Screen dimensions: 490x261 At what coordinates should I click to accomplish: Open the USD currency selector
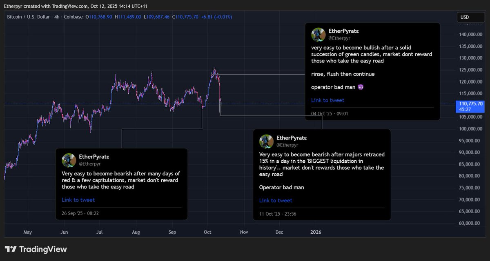470,17
